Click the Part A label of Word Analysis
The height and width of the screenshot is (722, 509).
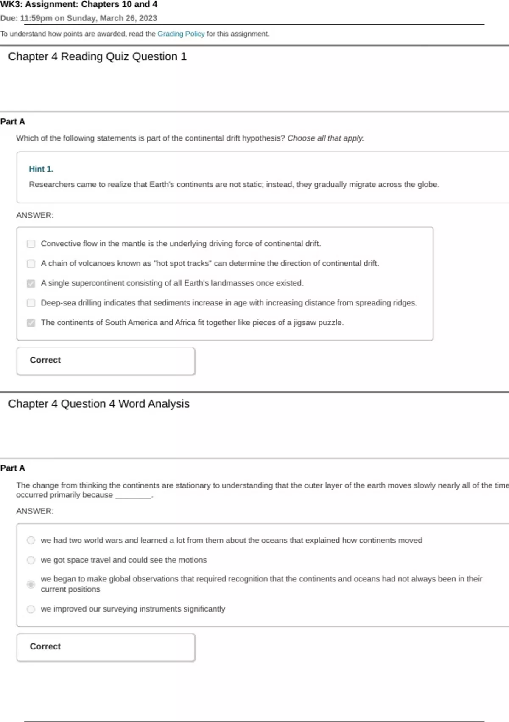(x=13, y=468)
